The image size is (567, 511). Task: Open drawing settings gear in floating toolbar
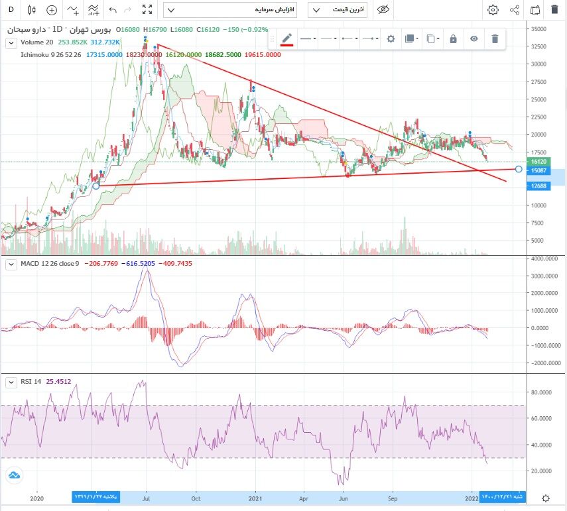(x=391, y=38)
